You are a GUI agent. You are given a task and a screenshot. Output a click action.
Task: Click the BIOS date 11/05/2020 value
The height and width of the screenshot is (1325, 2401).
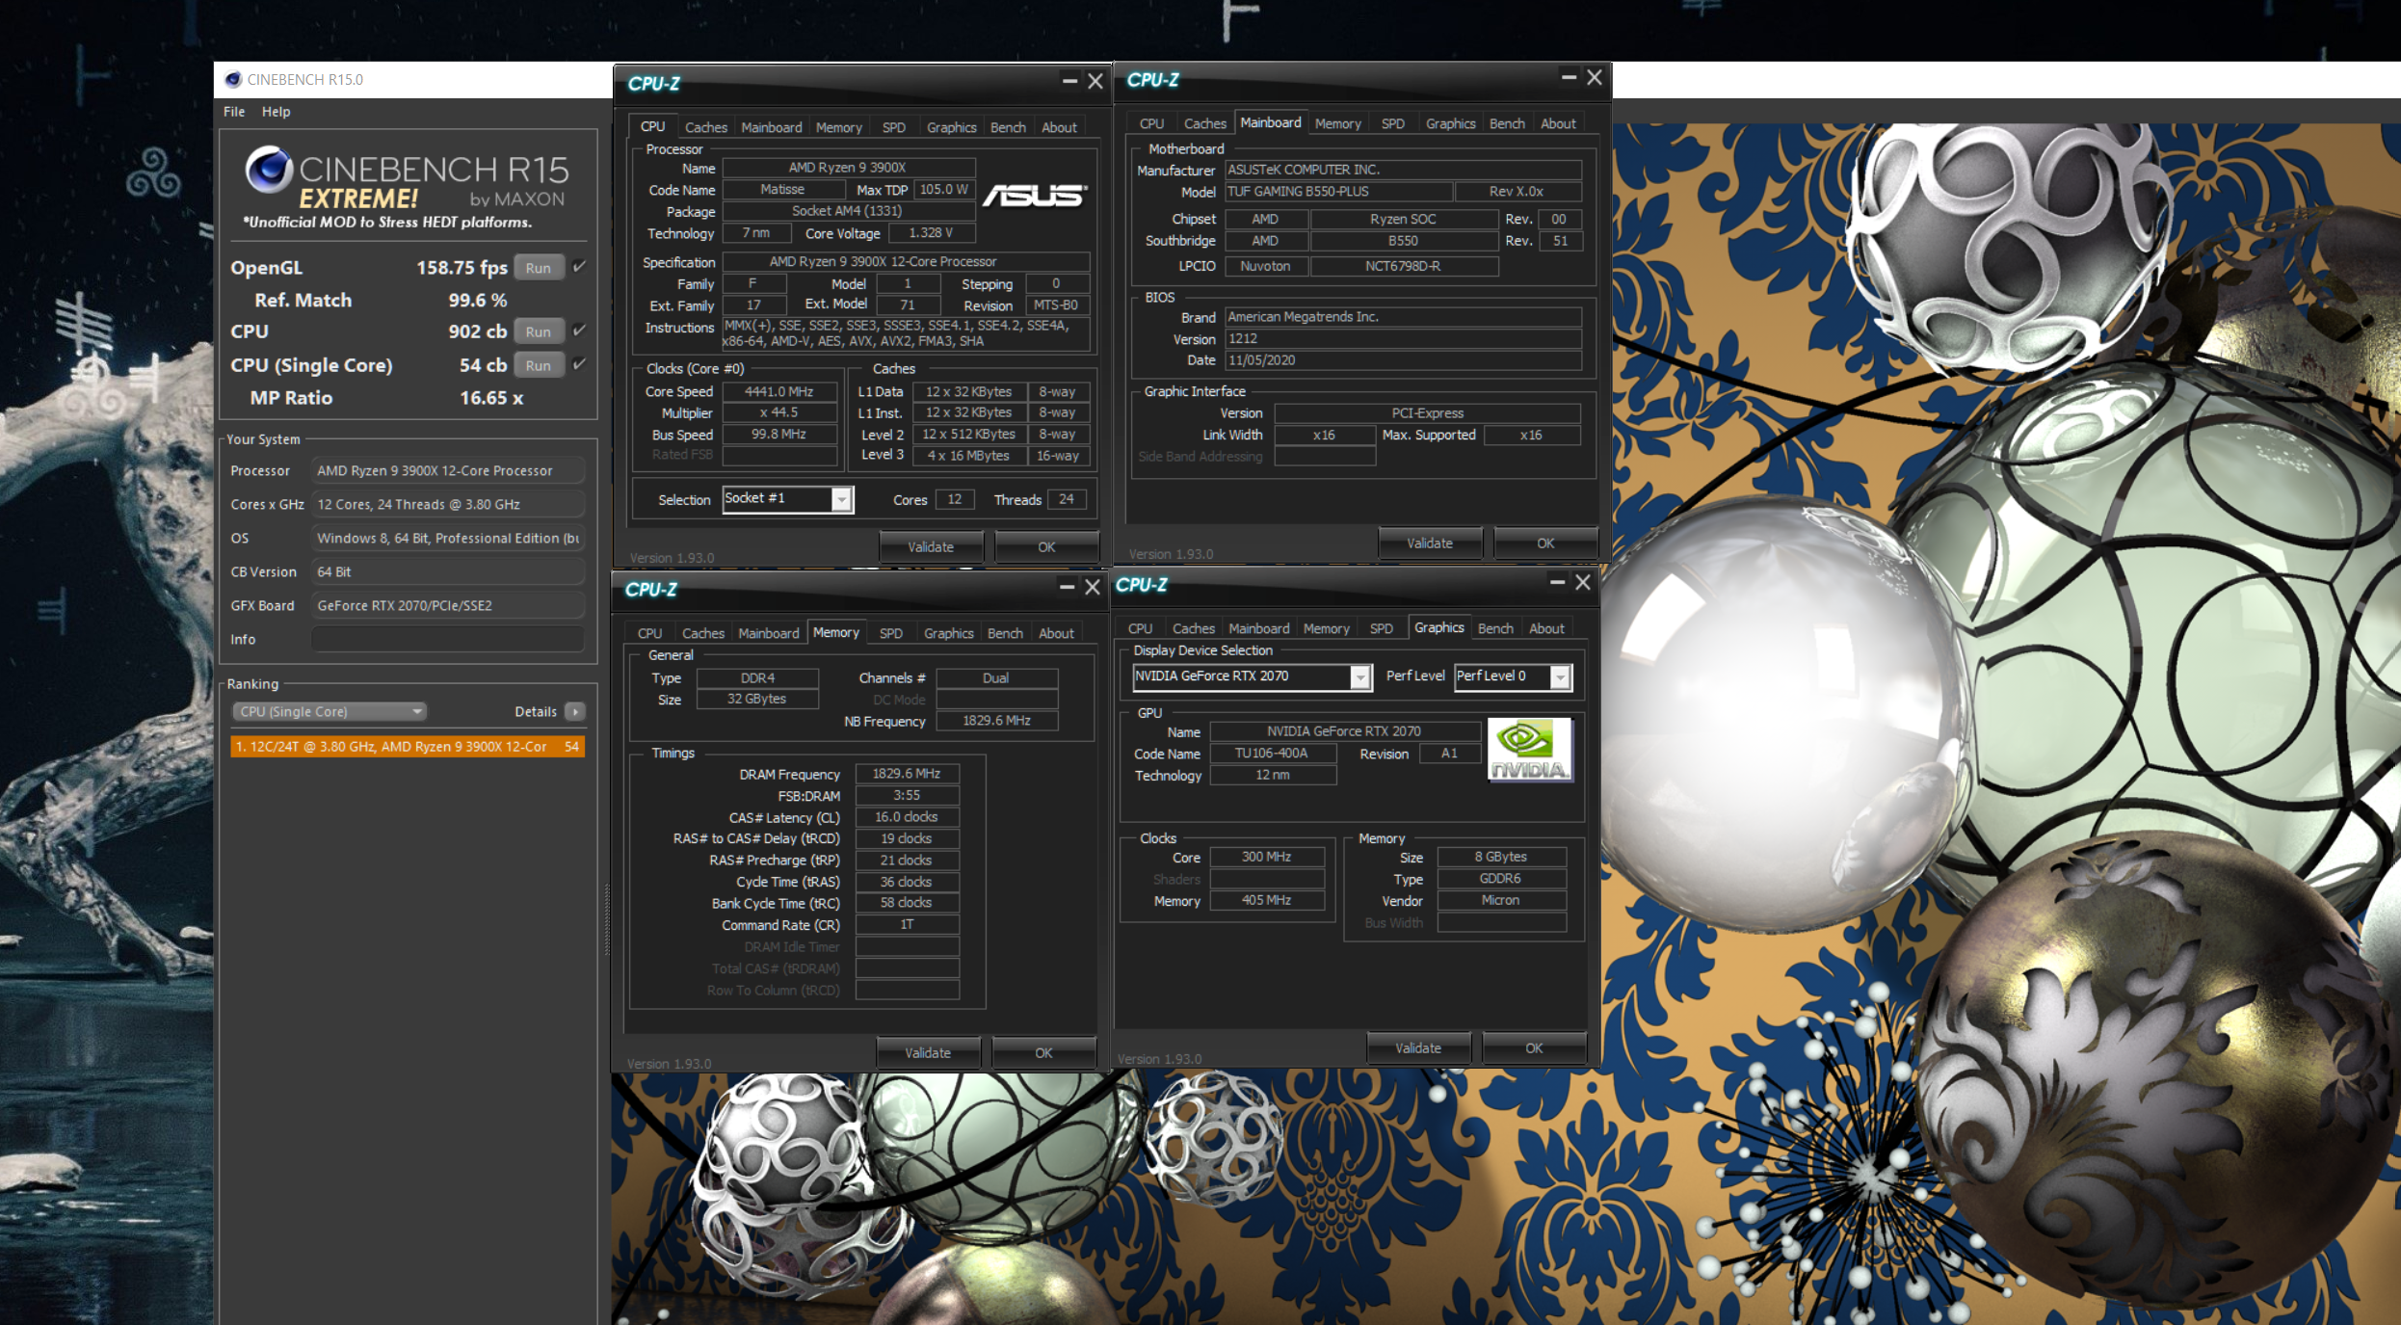pyautogui.click(x=1403, y=359)
